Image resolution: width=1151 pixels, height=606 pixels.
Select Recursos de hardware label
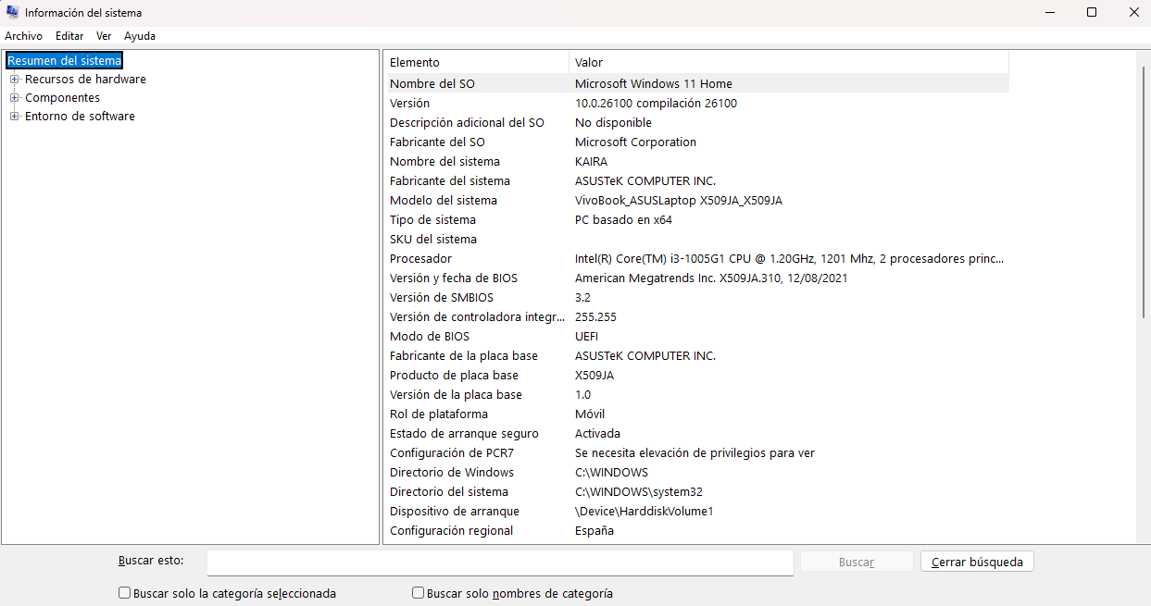pyautogui.click(x=85, y=80)
